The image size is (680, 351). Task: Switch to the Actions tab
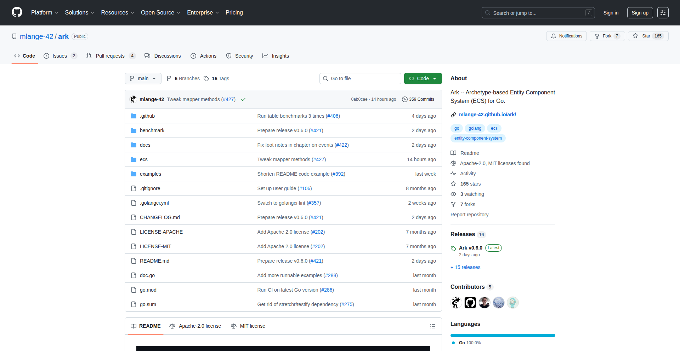(203, 56)
